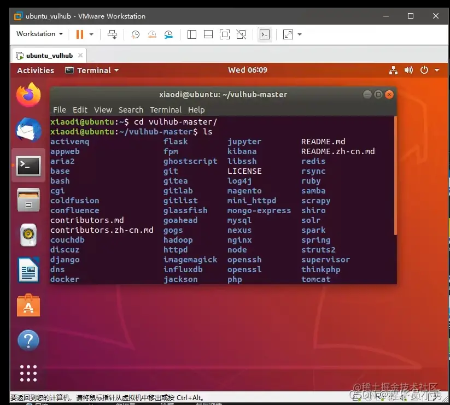Pause the virtual machine
Screen dimensions: 450x405
point(79,34)
